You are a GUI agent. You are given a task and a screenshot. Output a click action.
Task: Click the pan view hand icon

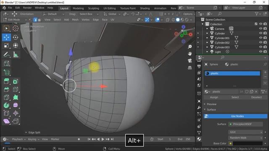(x=190, y=54)
